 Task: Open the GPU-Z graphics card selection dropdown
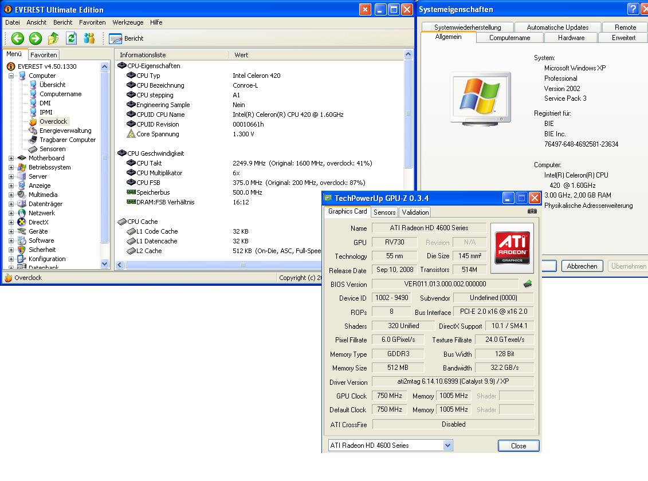[x=447, y=445]
